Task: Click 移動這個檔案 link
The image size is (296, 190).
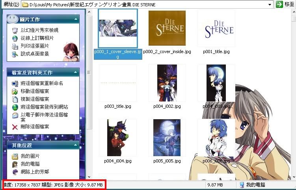Action: pos(35,91)
